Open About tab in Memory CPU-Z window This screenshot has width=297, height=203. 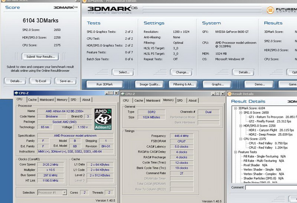click(192, 101)
